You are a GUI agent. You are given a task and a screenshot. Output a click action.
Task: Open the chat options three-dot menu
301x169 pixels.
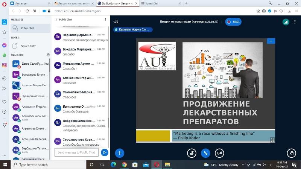pyautogui.click(x=105, y=20)
